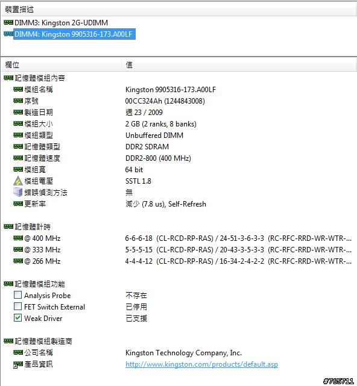The width and height of the screenshot is (357, 386).
Task: Click the 更新率 row icon
Action: [x=18, y=204]
